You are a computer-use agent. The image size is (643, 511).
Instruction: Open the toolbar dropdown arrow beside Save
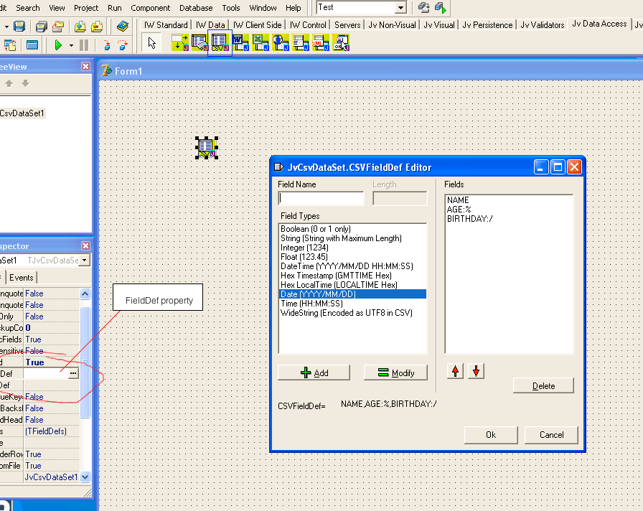click(6, 27)
